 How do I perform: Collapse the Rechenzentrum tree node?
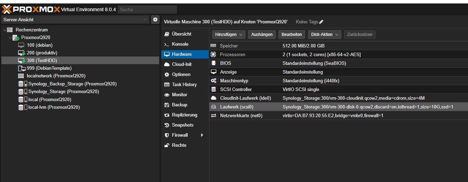tap(5, 30)
